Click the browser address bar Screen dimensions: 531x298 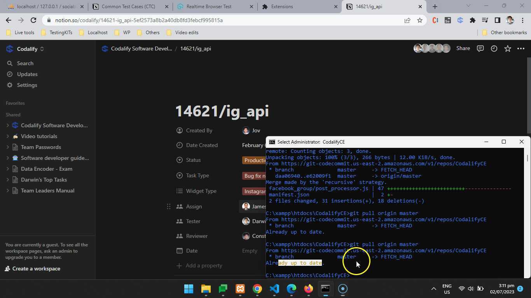[225, 20]
